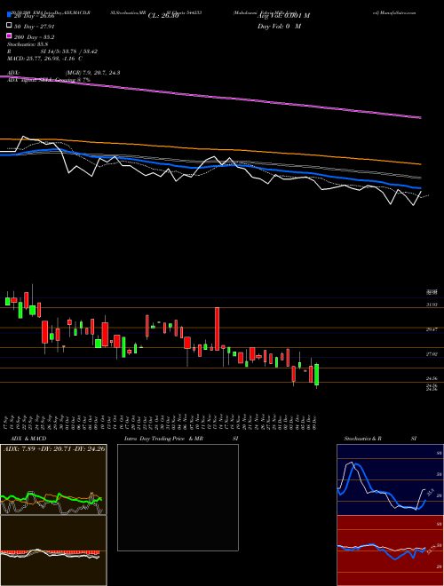Open the blue Stochastics mini chart
Screen dimensions: 444x586
point(390,479)
